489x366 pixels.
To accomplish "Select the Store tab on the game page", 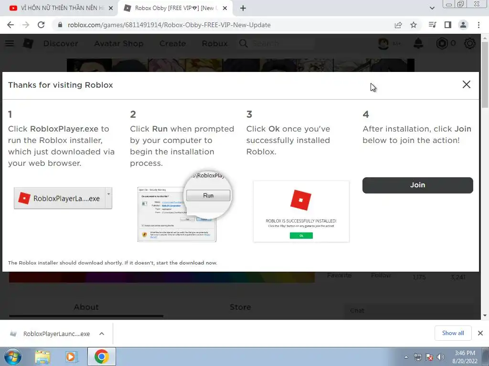I will (240, 307).
